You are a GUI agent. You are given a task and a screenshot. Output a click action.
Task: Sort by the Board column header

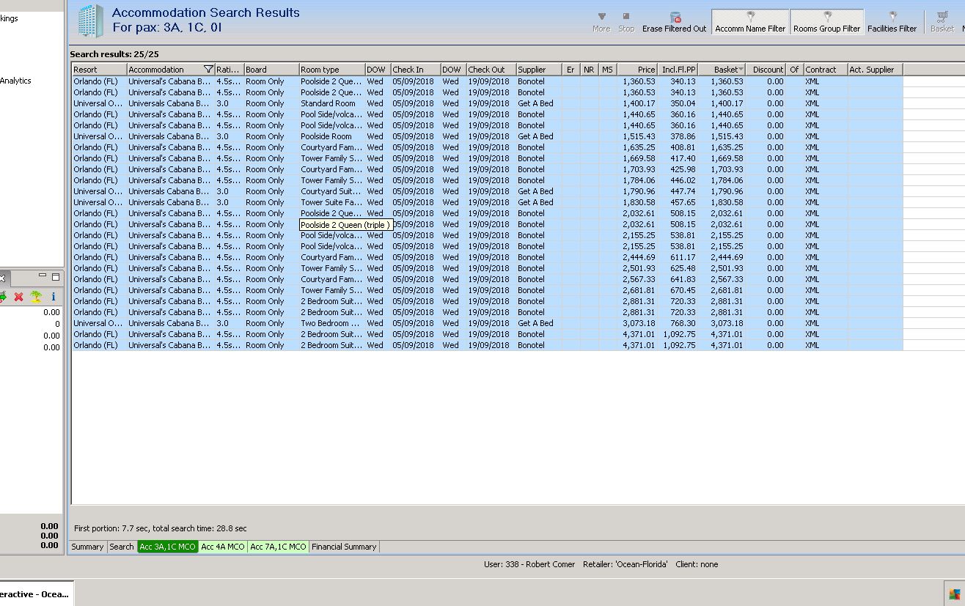click(271, 70)
